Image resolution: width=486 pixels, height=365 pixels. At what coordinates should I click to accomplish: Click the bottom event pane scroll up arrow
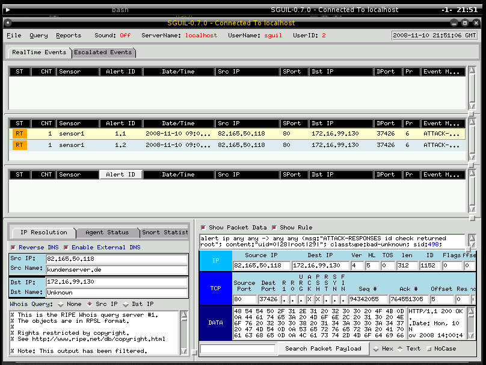(472, 173)
